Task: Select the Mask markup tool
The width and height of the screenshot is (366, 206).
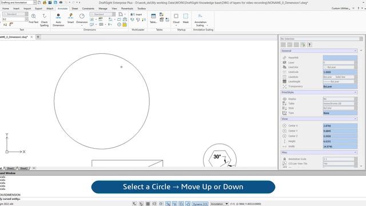Action: [185, 18]
